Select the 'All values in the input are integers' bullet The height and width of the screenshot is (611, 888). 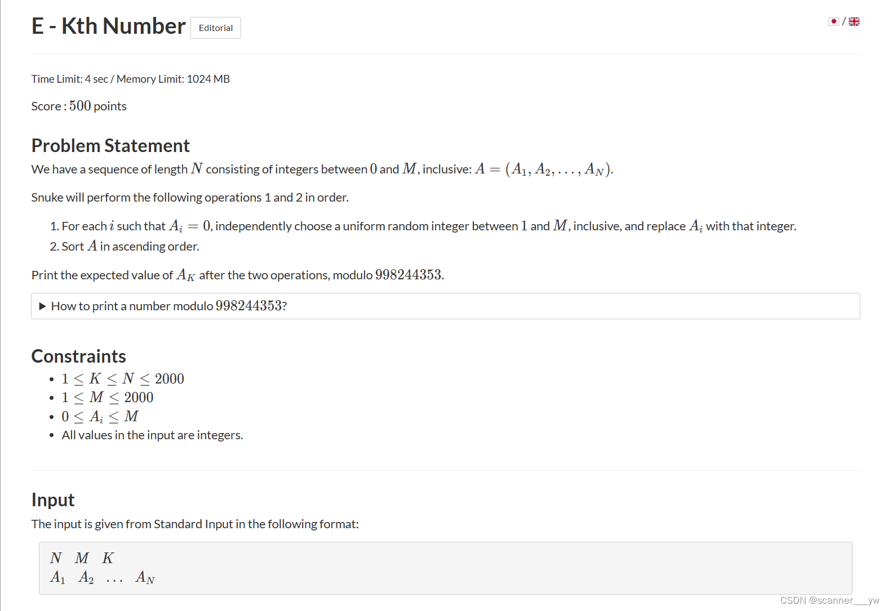[x=152, y=435]
